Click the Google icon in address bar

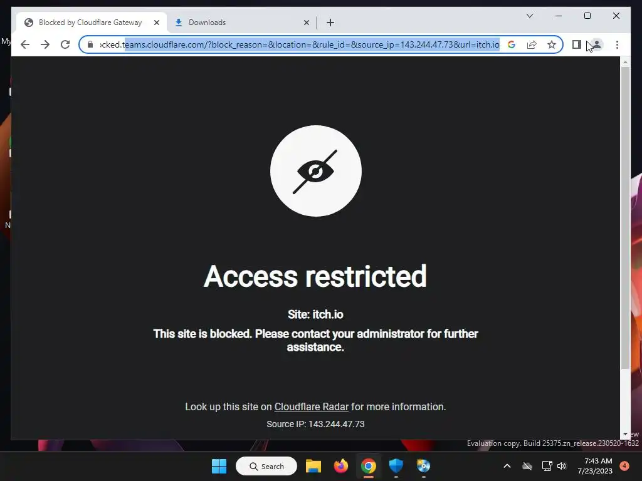point(512,44)
